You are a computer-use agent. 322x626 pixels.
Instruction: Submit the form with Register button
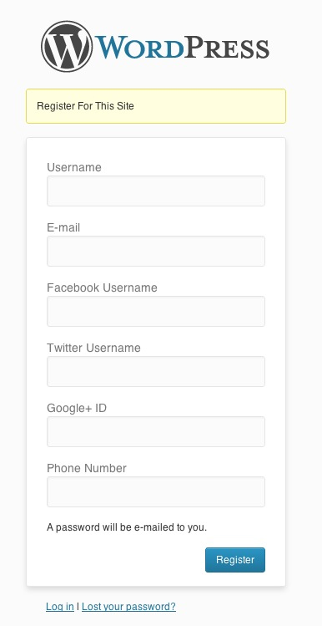click(x=235, y=560)
